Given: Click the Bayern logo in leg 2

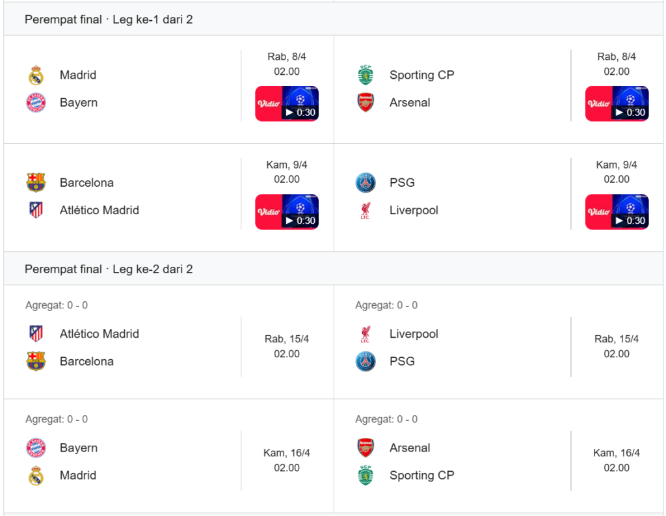Looking at the screenshot, I should pyautogui.click(x=36, y=448).
